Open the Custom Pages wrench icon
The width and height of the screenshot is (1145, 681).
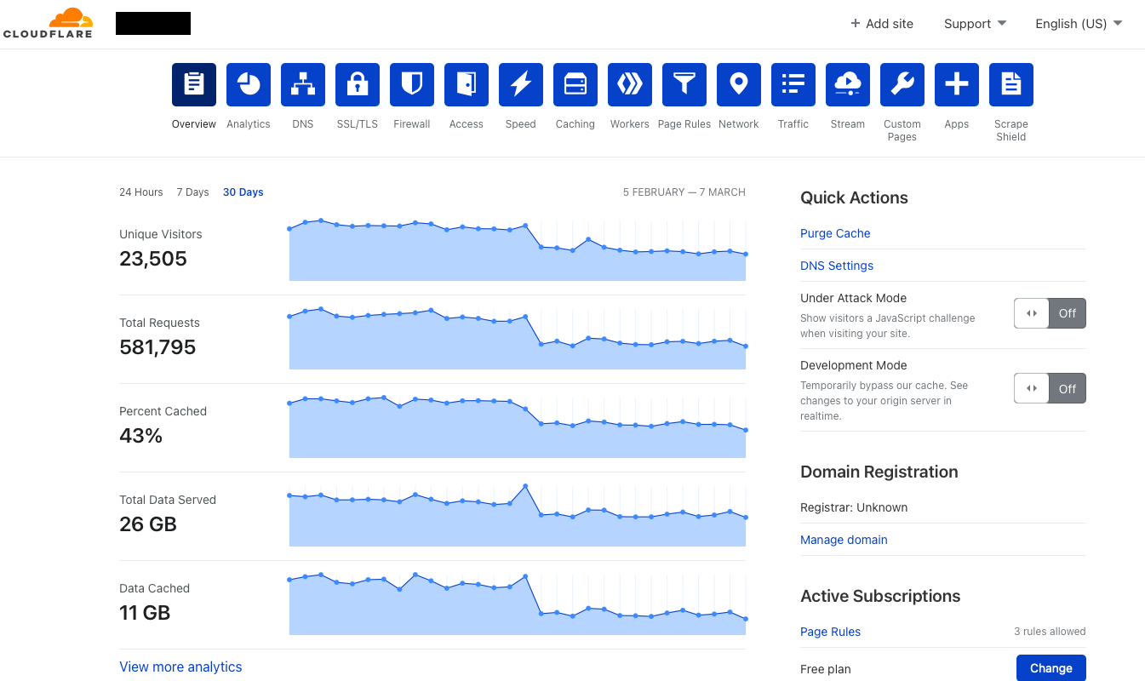(902, 84)
